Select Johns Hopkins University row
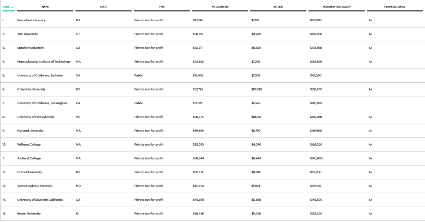Image resolution: width=425 pixels, height=222 pixels. pyautogui.click(x=35, y=186)
